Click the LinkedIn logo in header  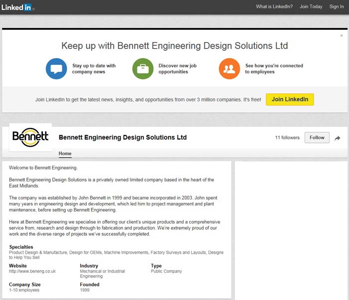17,7
